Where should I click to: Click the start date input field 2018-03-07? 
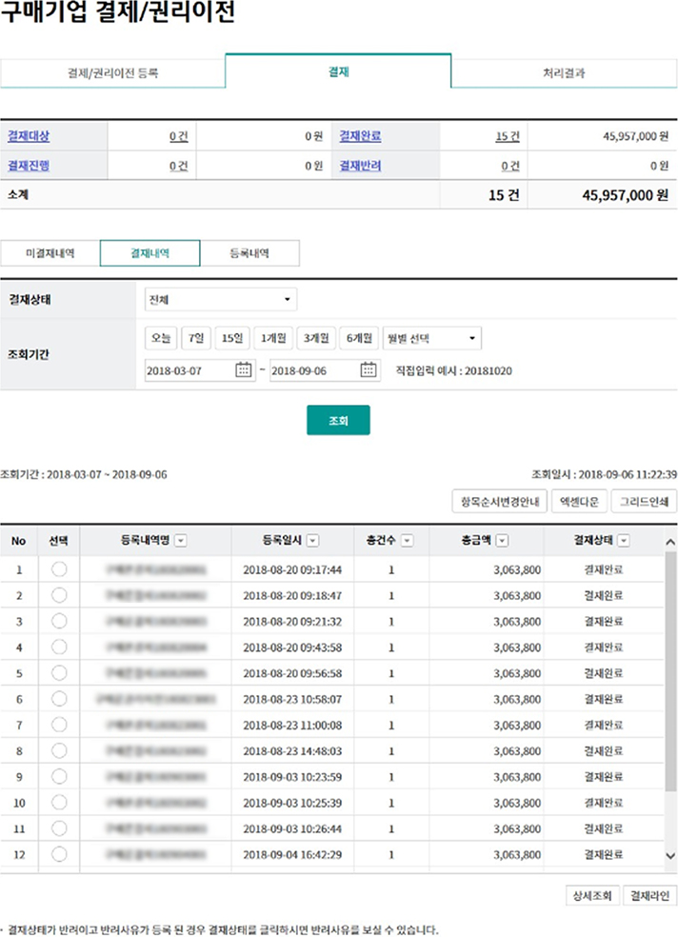tap(187, 370)
